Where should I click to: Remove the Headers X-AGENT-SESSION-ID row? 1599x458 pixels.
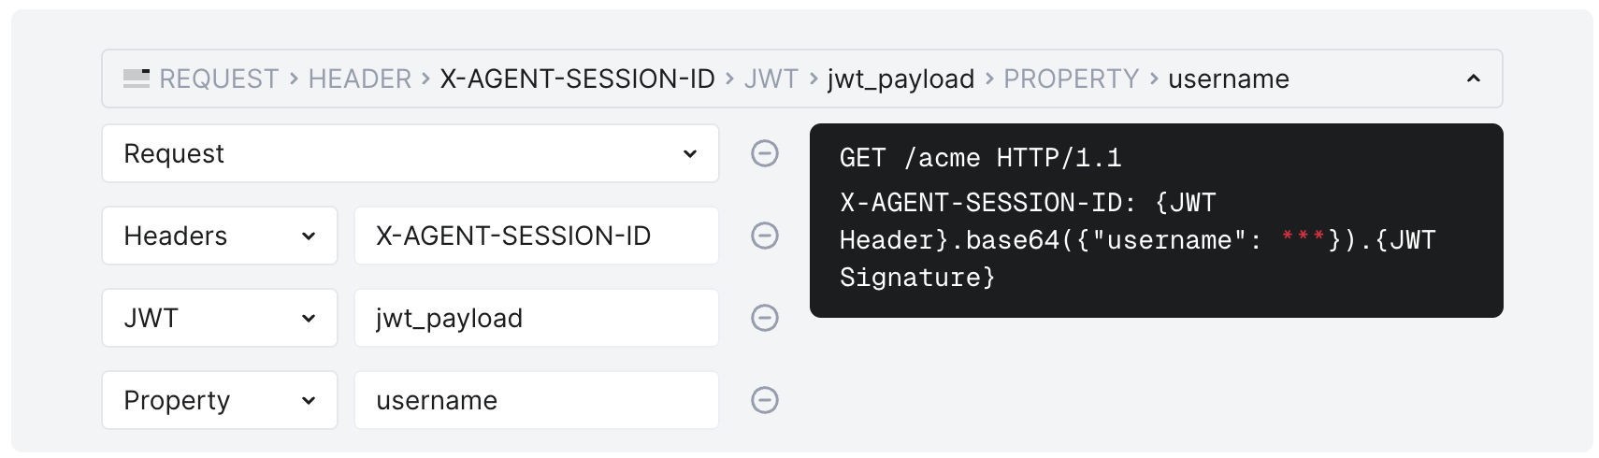point(765,236)
